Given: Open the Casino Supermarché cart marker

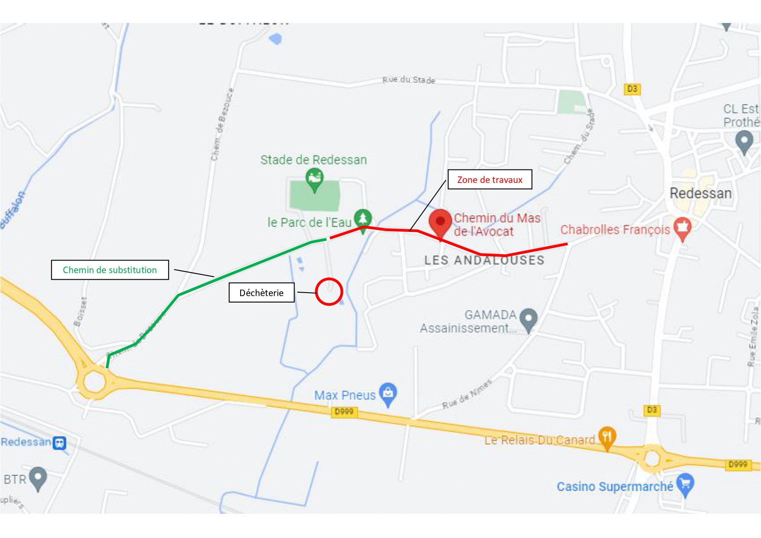Looking at the screenshot, I should click(x=686, y=485).
